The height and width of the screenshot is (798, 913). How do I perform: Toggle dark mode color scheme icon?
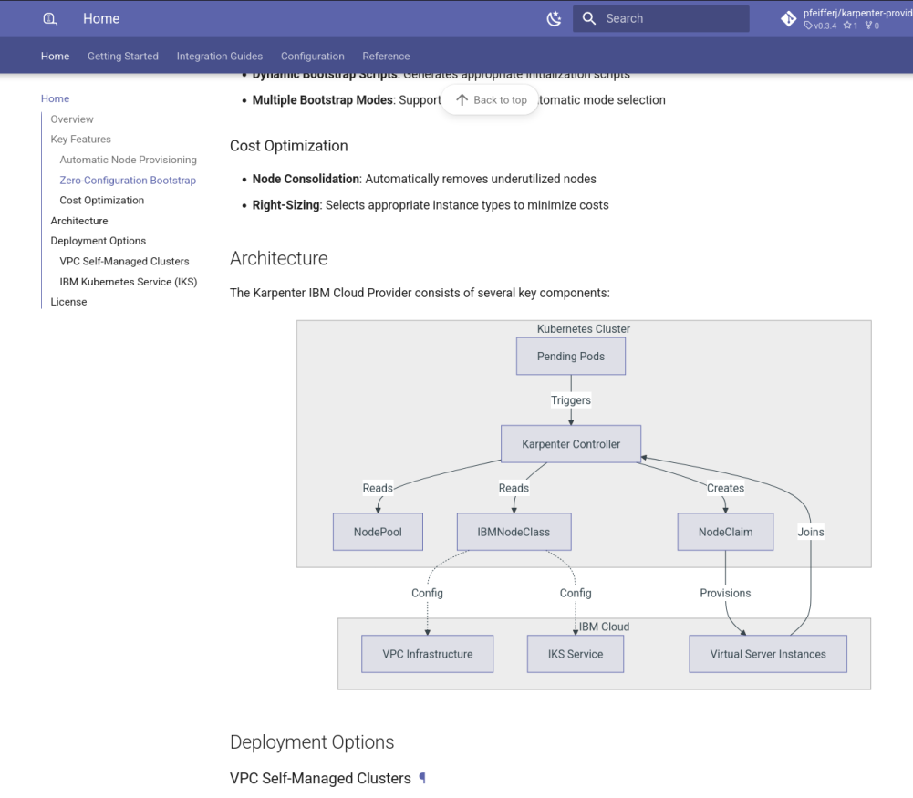(554, 18)
